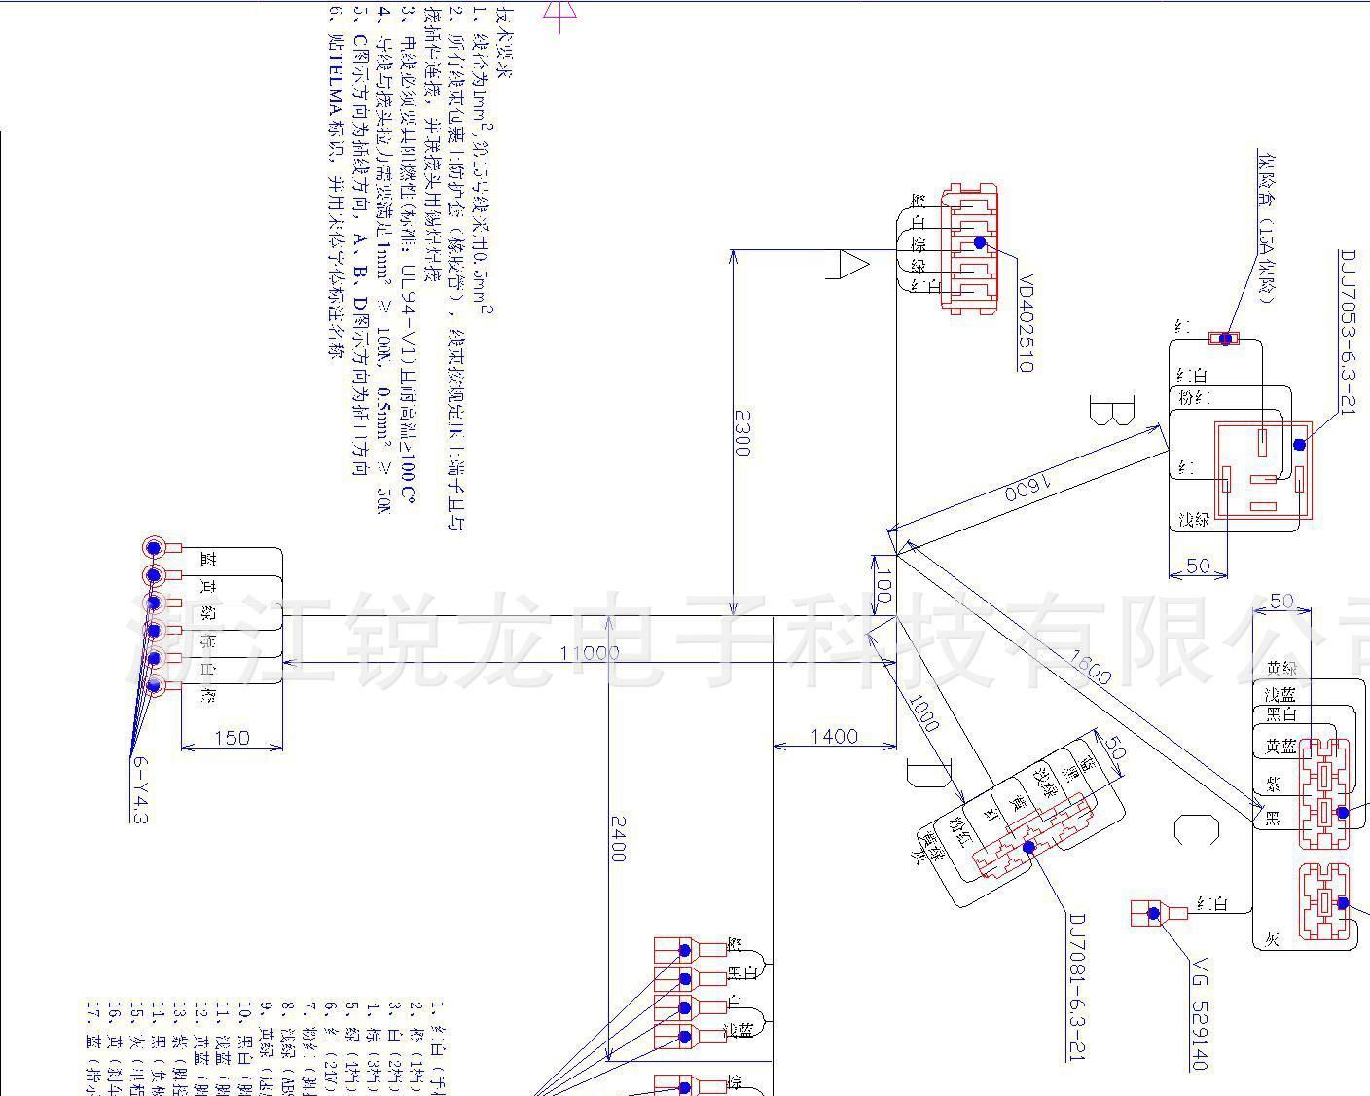Select the small red fuse symbol above relay

(1224, 338)
